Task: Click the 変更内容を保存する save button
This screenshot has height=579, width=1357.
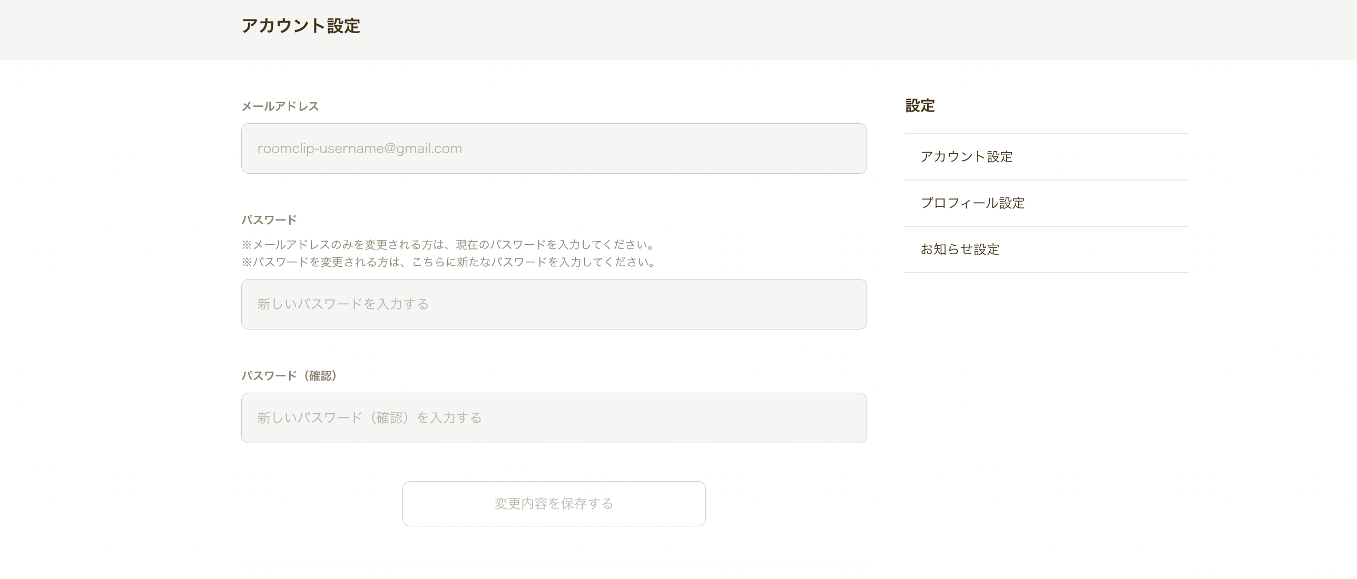Action: point(554,504)
